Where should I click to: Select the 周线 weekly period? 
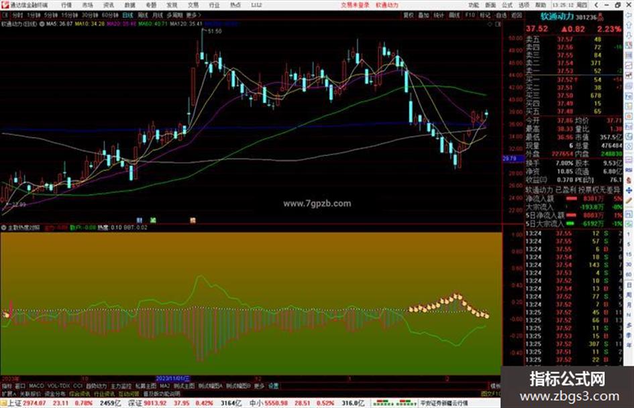(x=143, y=15)
